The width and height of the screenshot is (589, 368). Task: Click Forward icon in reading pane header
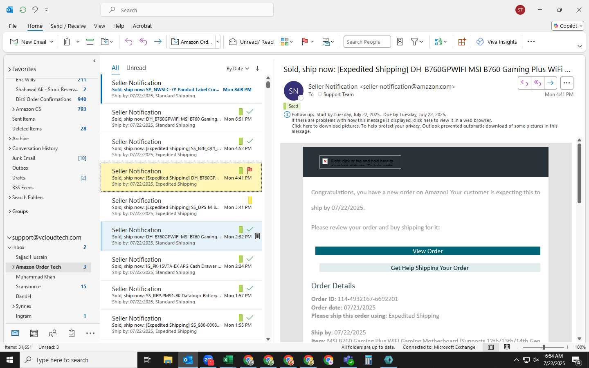click(x=551, y=83)
